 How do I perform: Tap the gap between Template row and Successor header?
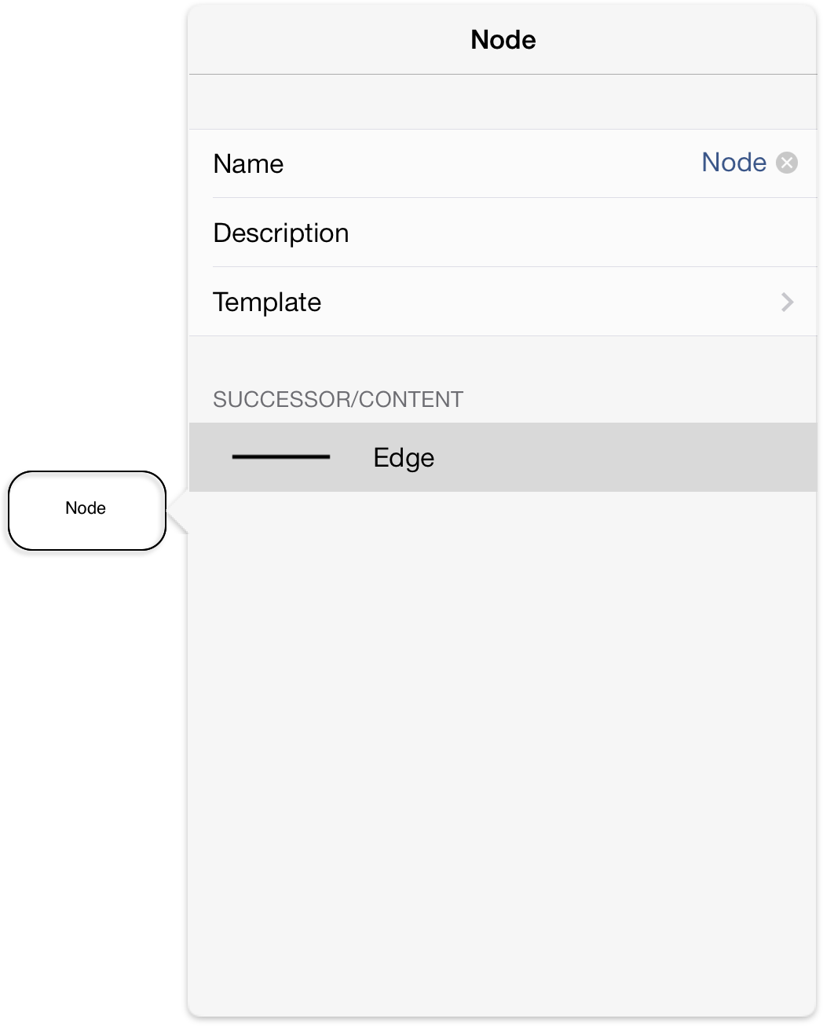point(503,360)
